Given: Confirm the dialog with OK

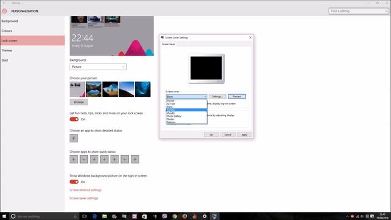Looking at the screenshot, I should pos(211,134).
